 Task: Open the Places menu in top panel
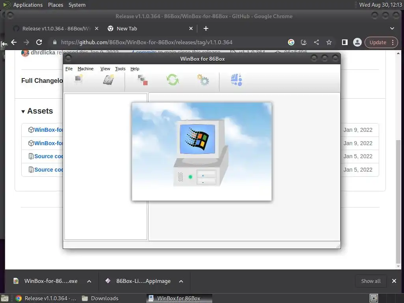click(x=55, y=5)
